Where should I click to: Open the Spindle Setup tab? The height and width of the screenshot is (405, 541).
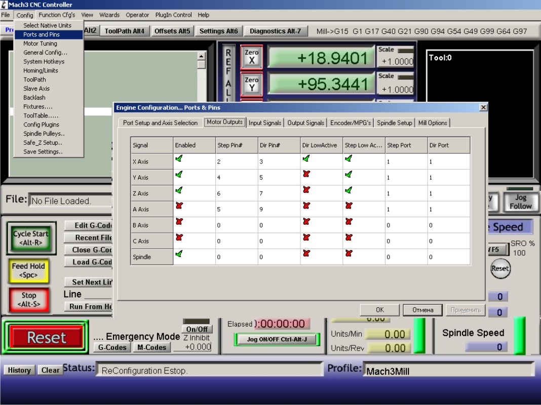(x=394, y=123)
